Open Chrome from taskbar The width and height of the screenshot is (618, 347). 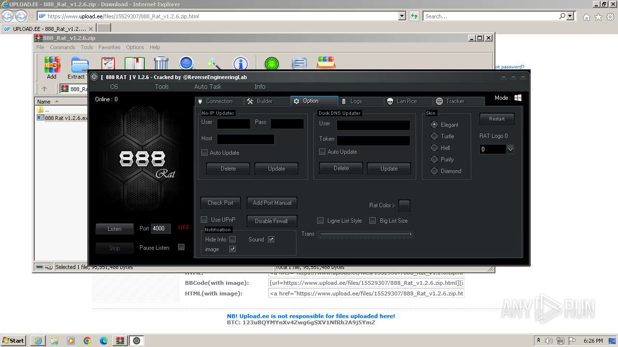coord(87,341)
